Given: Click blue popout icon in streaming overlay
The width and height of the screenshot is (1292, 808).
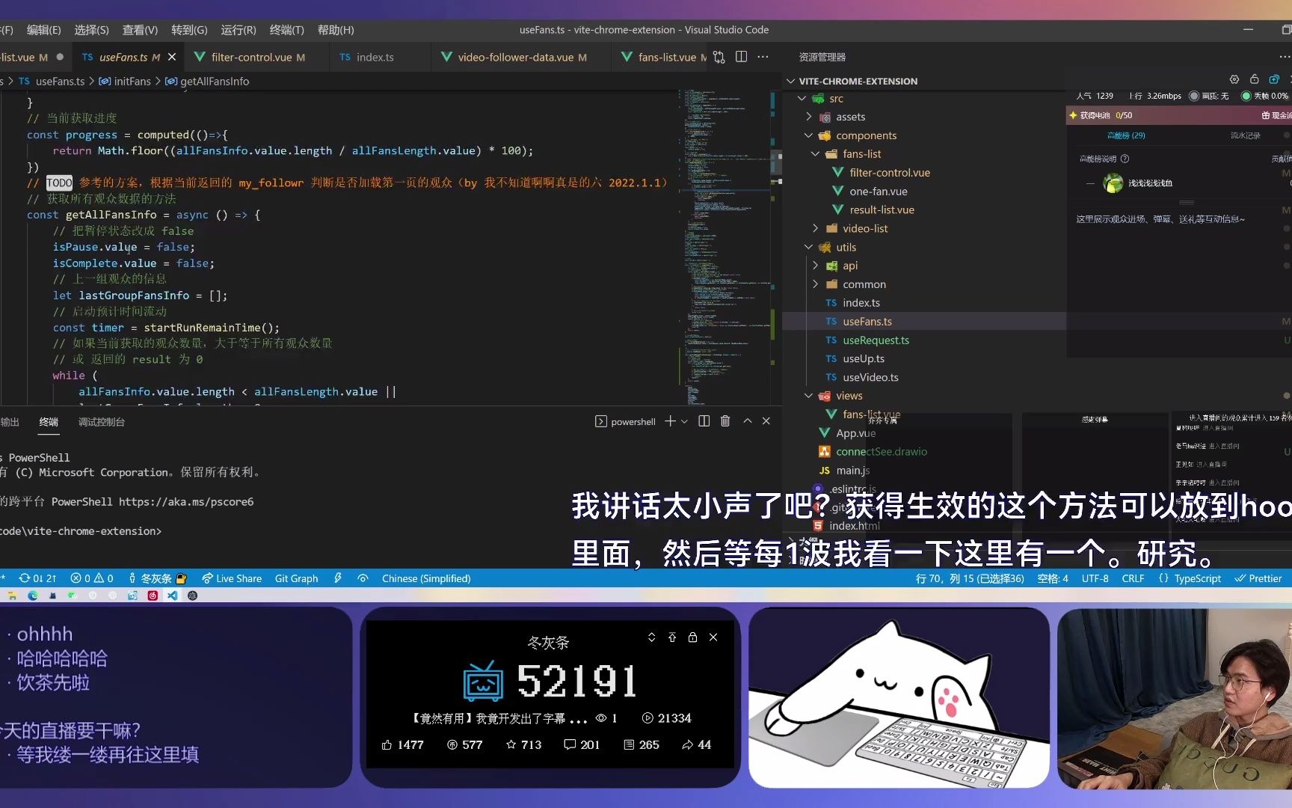Looking at the screenshot, I should pyautogui.click(x=1274, y=79).
